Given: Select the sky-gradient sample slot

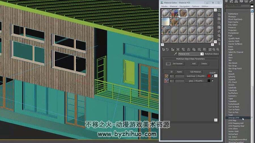Looking at the screenshot, I should point(165,22).
